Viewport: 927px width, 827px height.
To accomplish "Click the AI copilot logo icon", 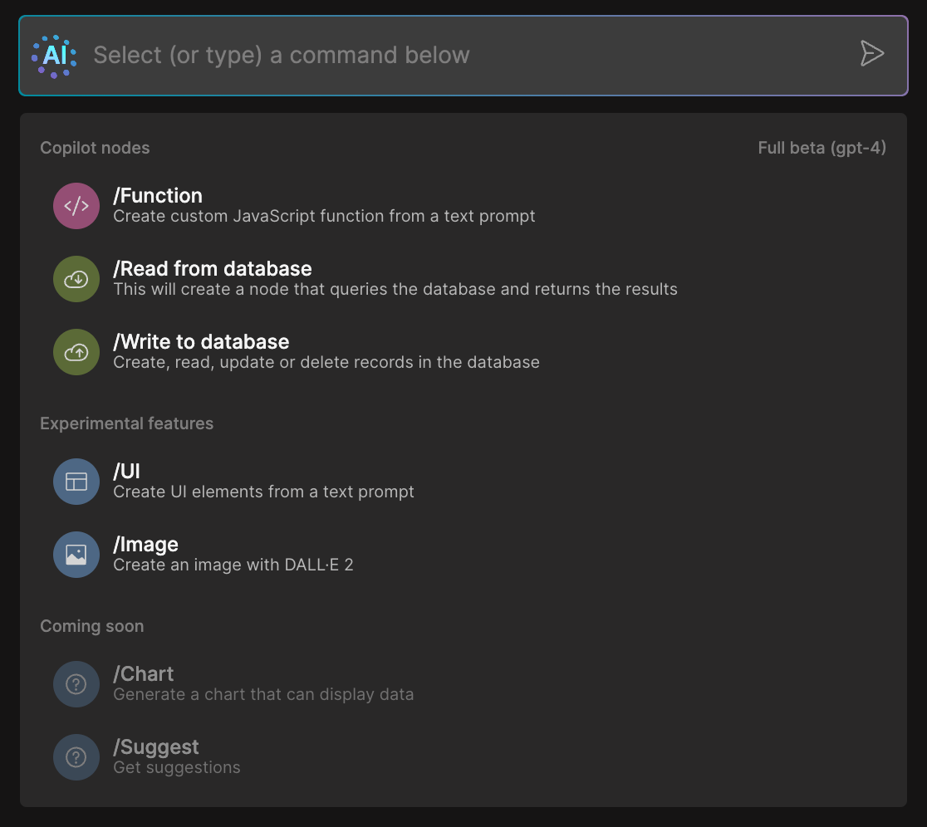I will 55,56.
